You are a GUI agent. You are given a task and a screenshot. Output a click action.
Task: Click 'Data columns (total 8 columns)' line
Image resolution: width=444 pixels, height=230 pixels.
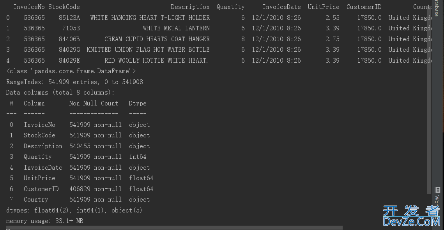[x=60, y=93]
